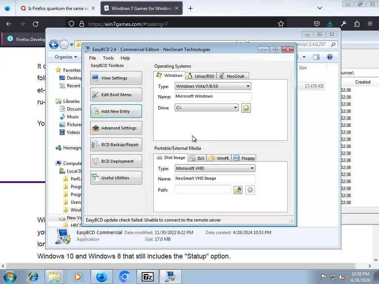Click the Firefox site shield icon
The image size is (379, 284).
tap(71, 24)
